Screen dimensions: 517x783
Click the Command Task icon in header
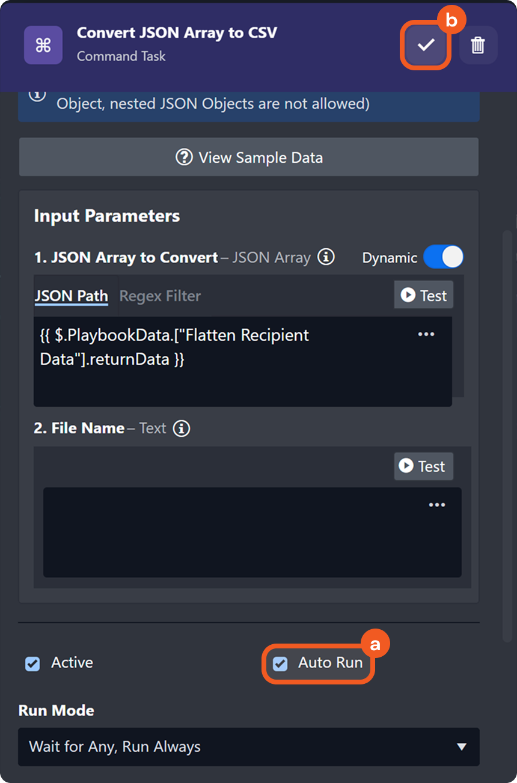pyautogui.click(x=43, y=45)
